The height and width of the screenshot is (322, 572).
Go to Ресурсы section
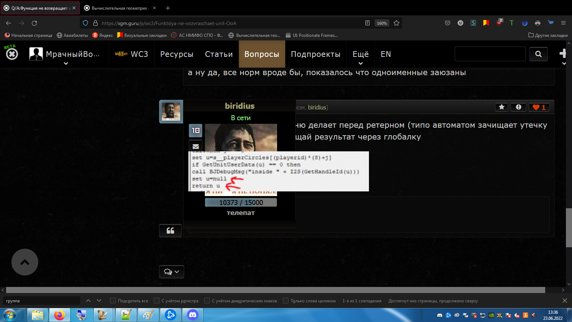click(x=177, y=54)
